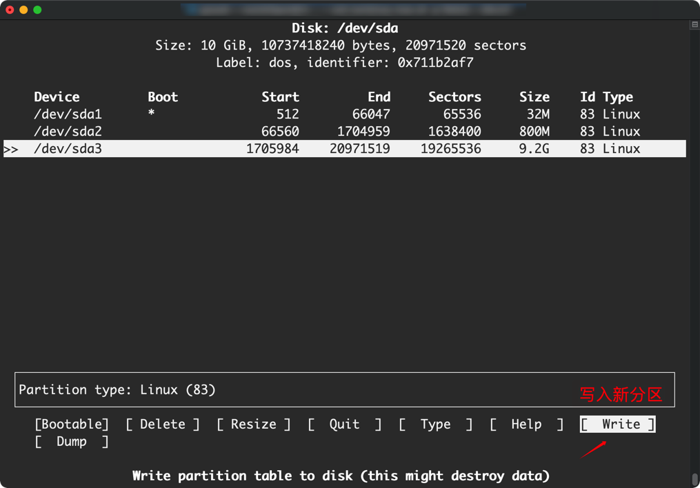Click the yellow minimize window button
700x488 pixels.
click(x=23, y=10)
